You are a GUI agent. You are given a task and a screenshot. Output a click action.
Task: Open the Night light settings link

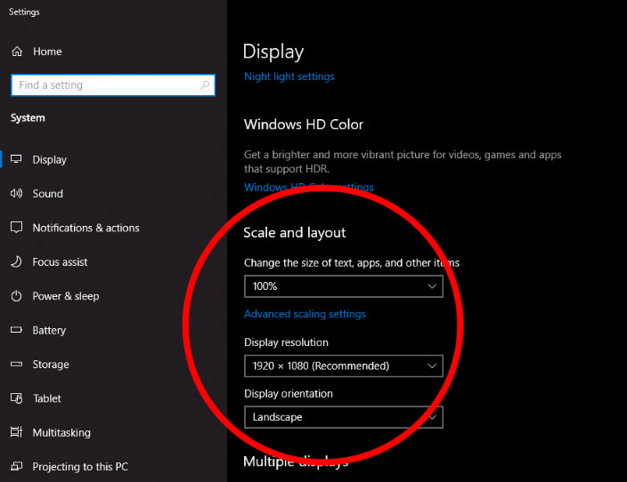pyautogui.click(x=289, y=76)
